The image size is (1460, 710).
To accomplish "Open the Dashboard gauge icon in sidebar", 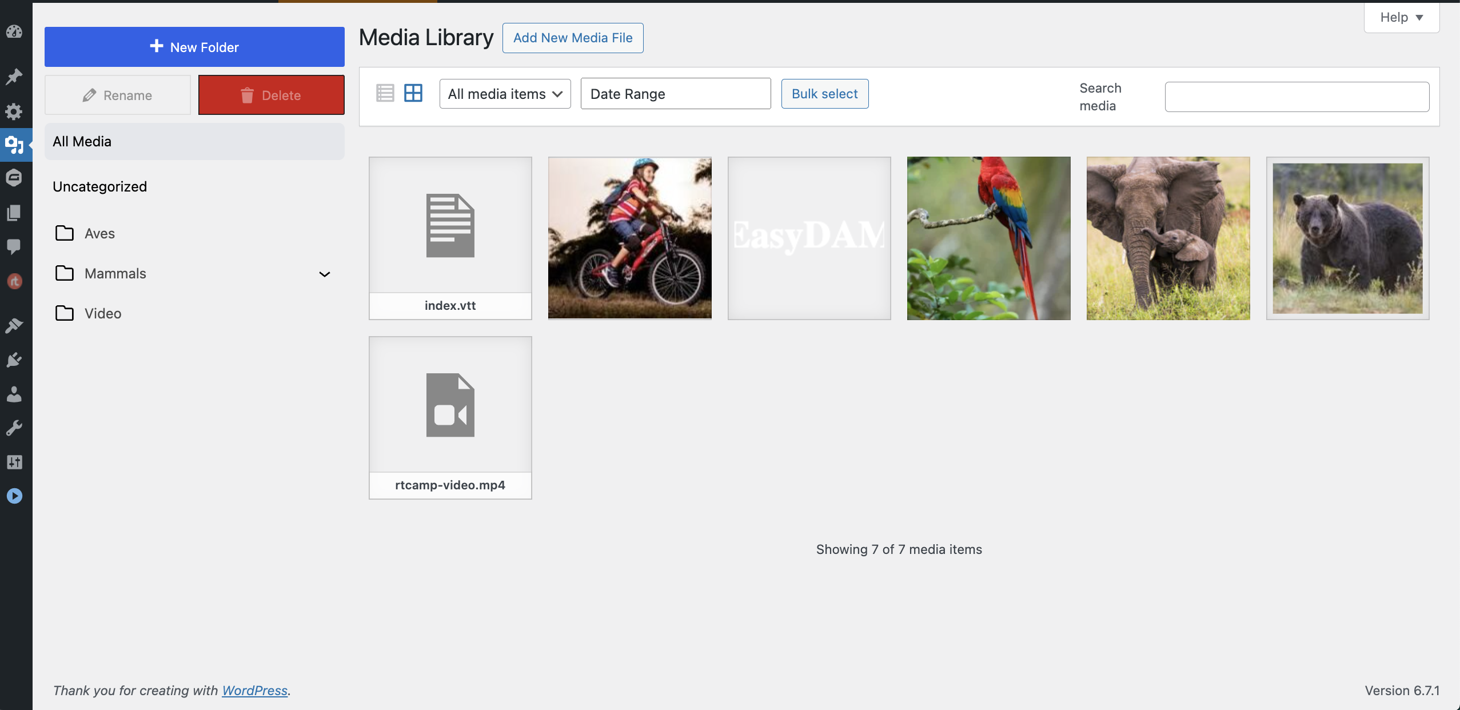I will tap(14, 32).
